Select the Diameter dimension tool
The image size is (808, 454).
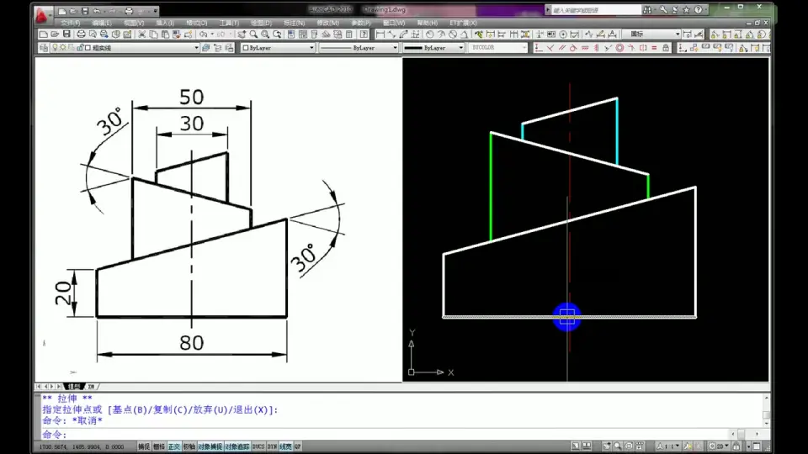tap(453, 34)
